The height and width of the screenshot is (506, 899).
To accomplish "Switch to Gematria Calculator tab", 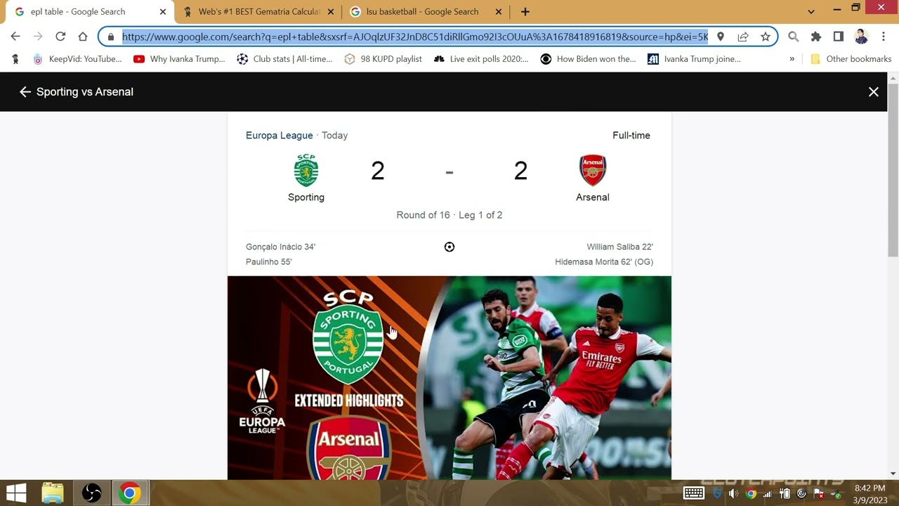I will click(258, 12).
